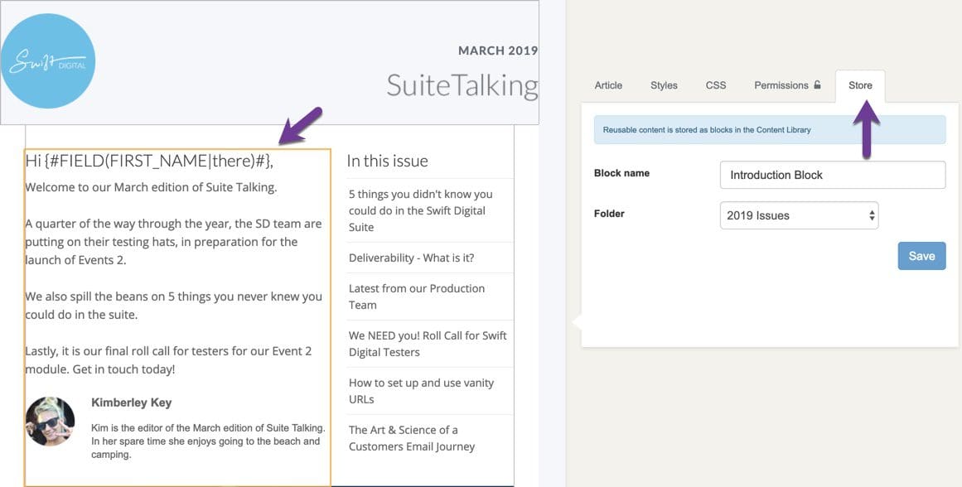Click the 'Reusable content is stored' info banner

click(x=770, y=129)
